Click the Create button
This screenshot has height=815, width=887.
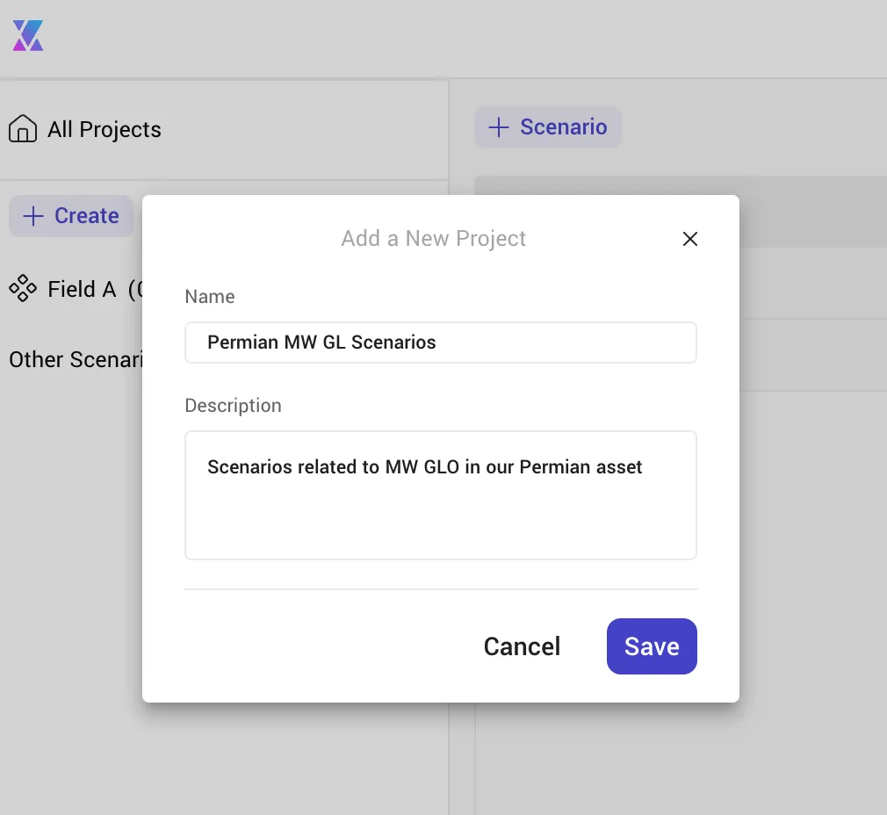pos(71,215)
